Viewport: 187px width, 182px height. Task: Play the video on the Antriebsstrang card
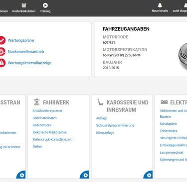click(21, 175)
